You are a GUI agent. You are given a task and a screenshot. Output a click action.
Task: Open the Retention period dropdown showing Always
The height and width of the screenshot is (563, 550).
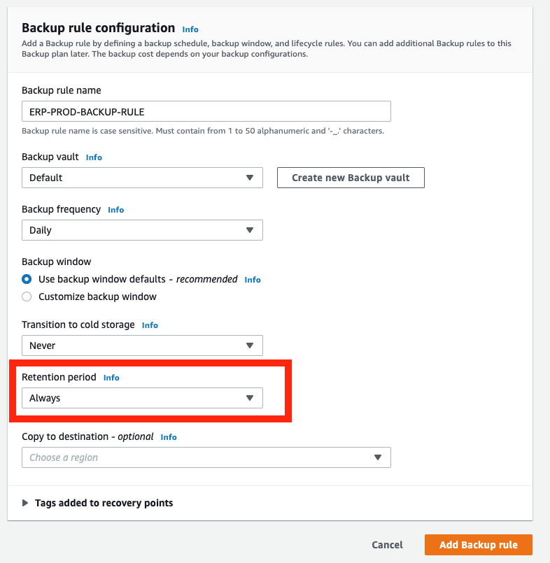pyautogui.click(x=142, y=398)
